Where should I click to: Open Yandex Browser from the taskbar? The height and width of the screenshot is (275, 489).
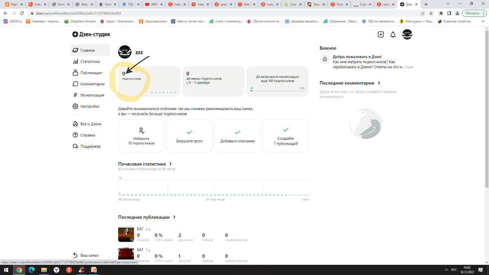tap(57, 270)
